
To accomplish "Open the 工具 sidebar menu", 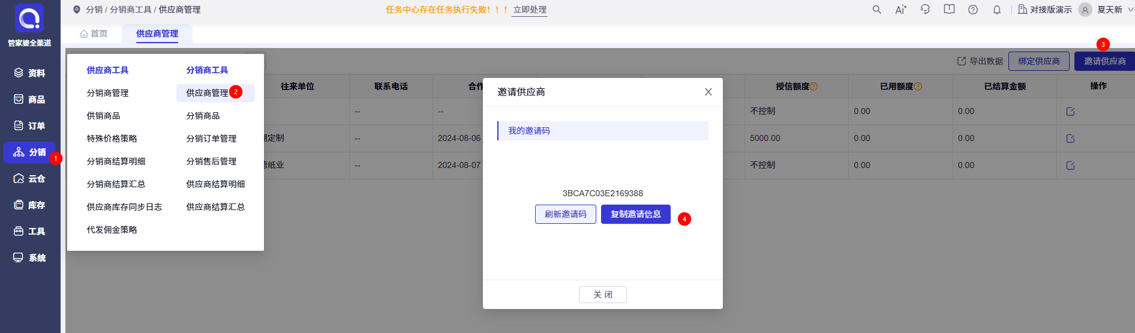I will tap(30, 232).
